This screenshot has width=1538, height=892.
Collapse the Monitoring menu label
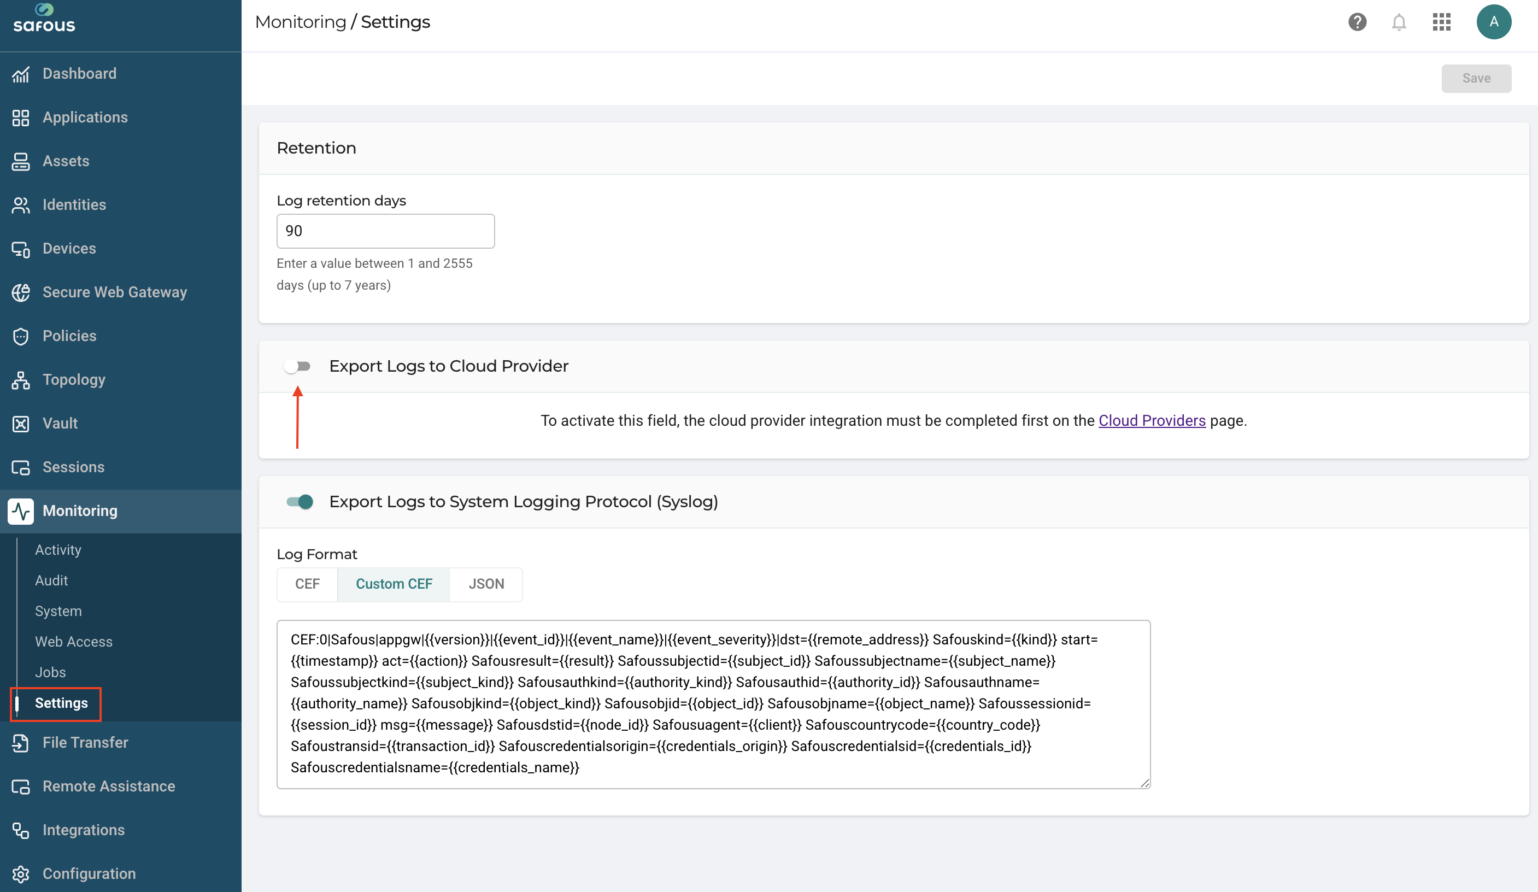coord(80,511)
